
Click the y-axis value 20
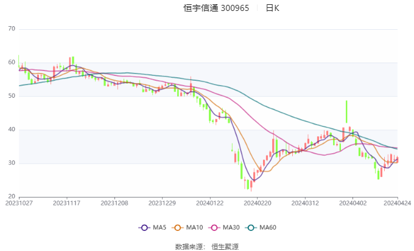click(x=12, y=196)
